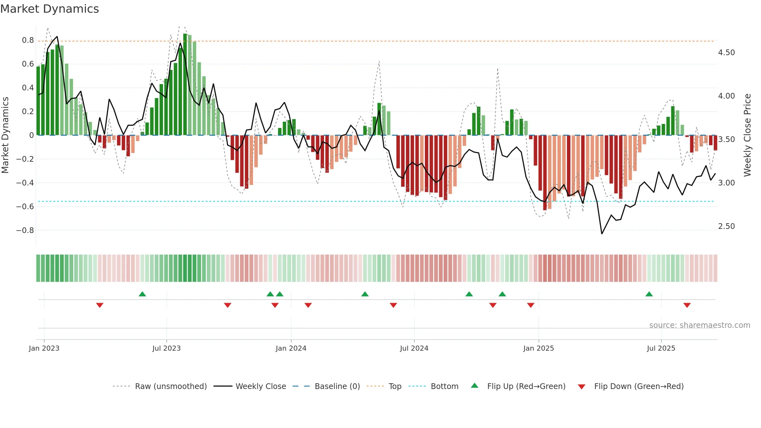Click the 0.6 tick on the left axis

point(28,64)
